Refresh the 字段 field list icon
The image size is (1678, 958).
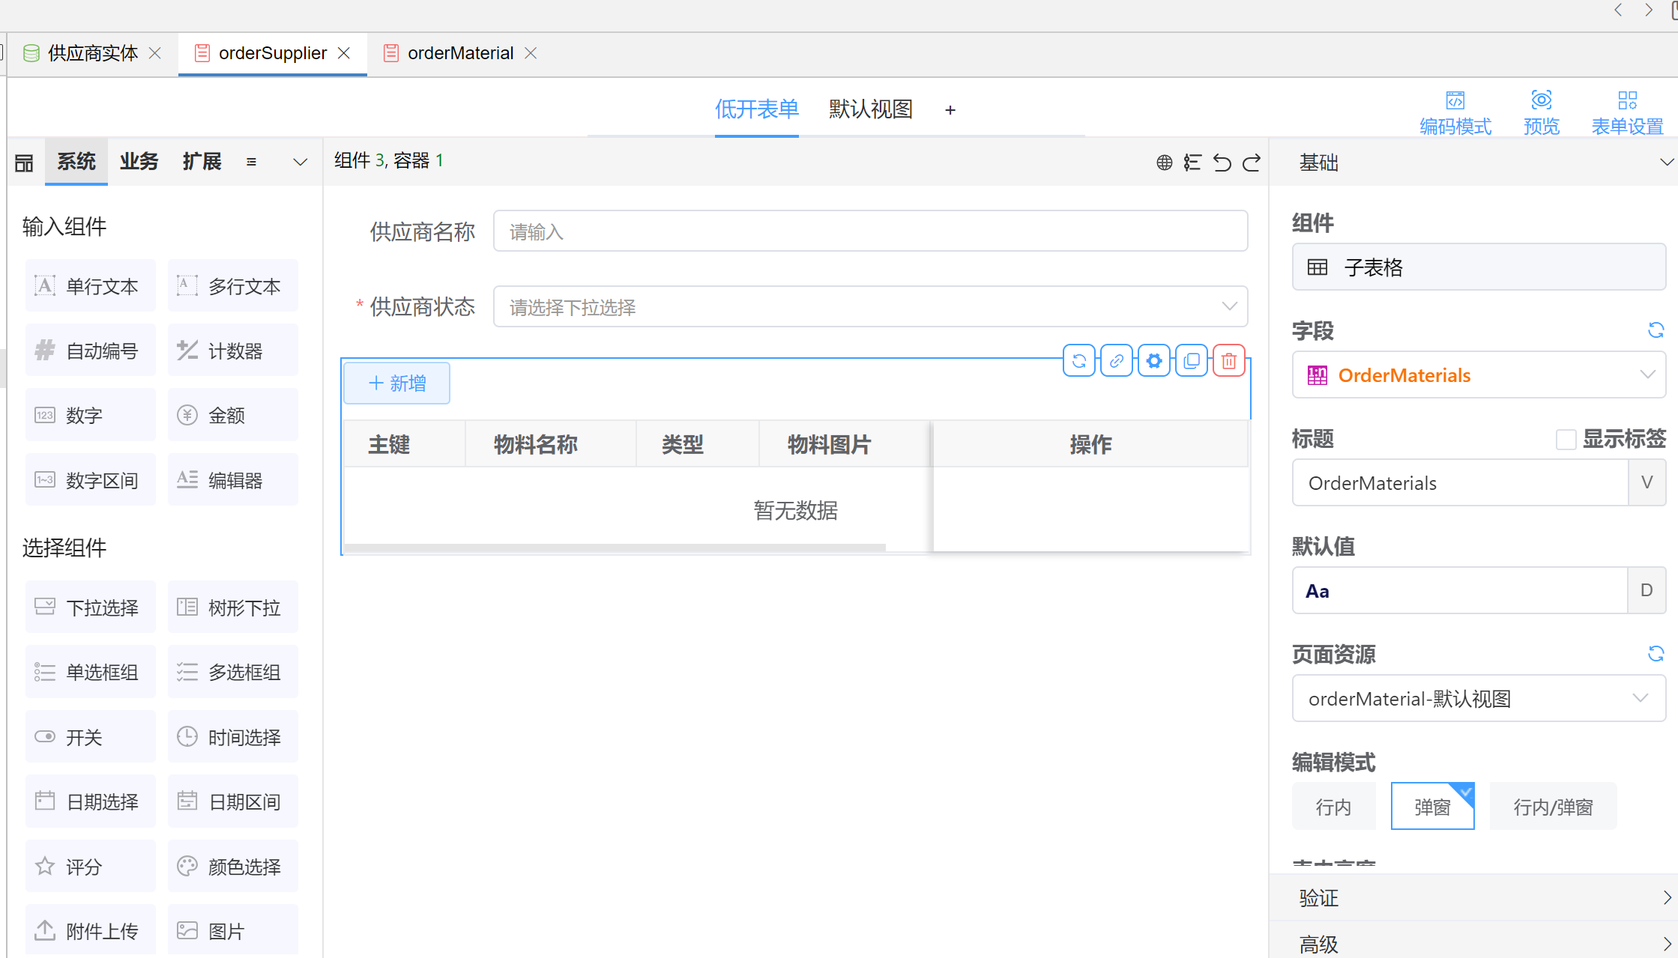pyautogui.click(x=1656, y=330)
